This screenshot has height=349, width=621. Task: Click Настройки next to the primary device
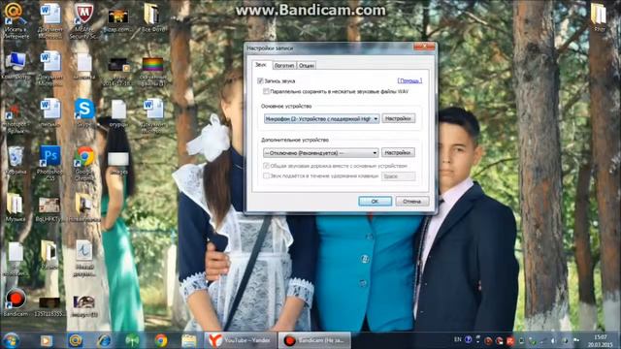399,118
